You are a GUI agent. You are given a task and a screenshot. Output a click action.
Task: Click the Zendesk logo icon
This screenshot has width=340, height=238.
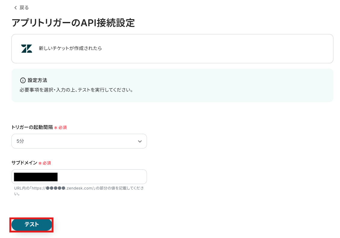(27, 49)
